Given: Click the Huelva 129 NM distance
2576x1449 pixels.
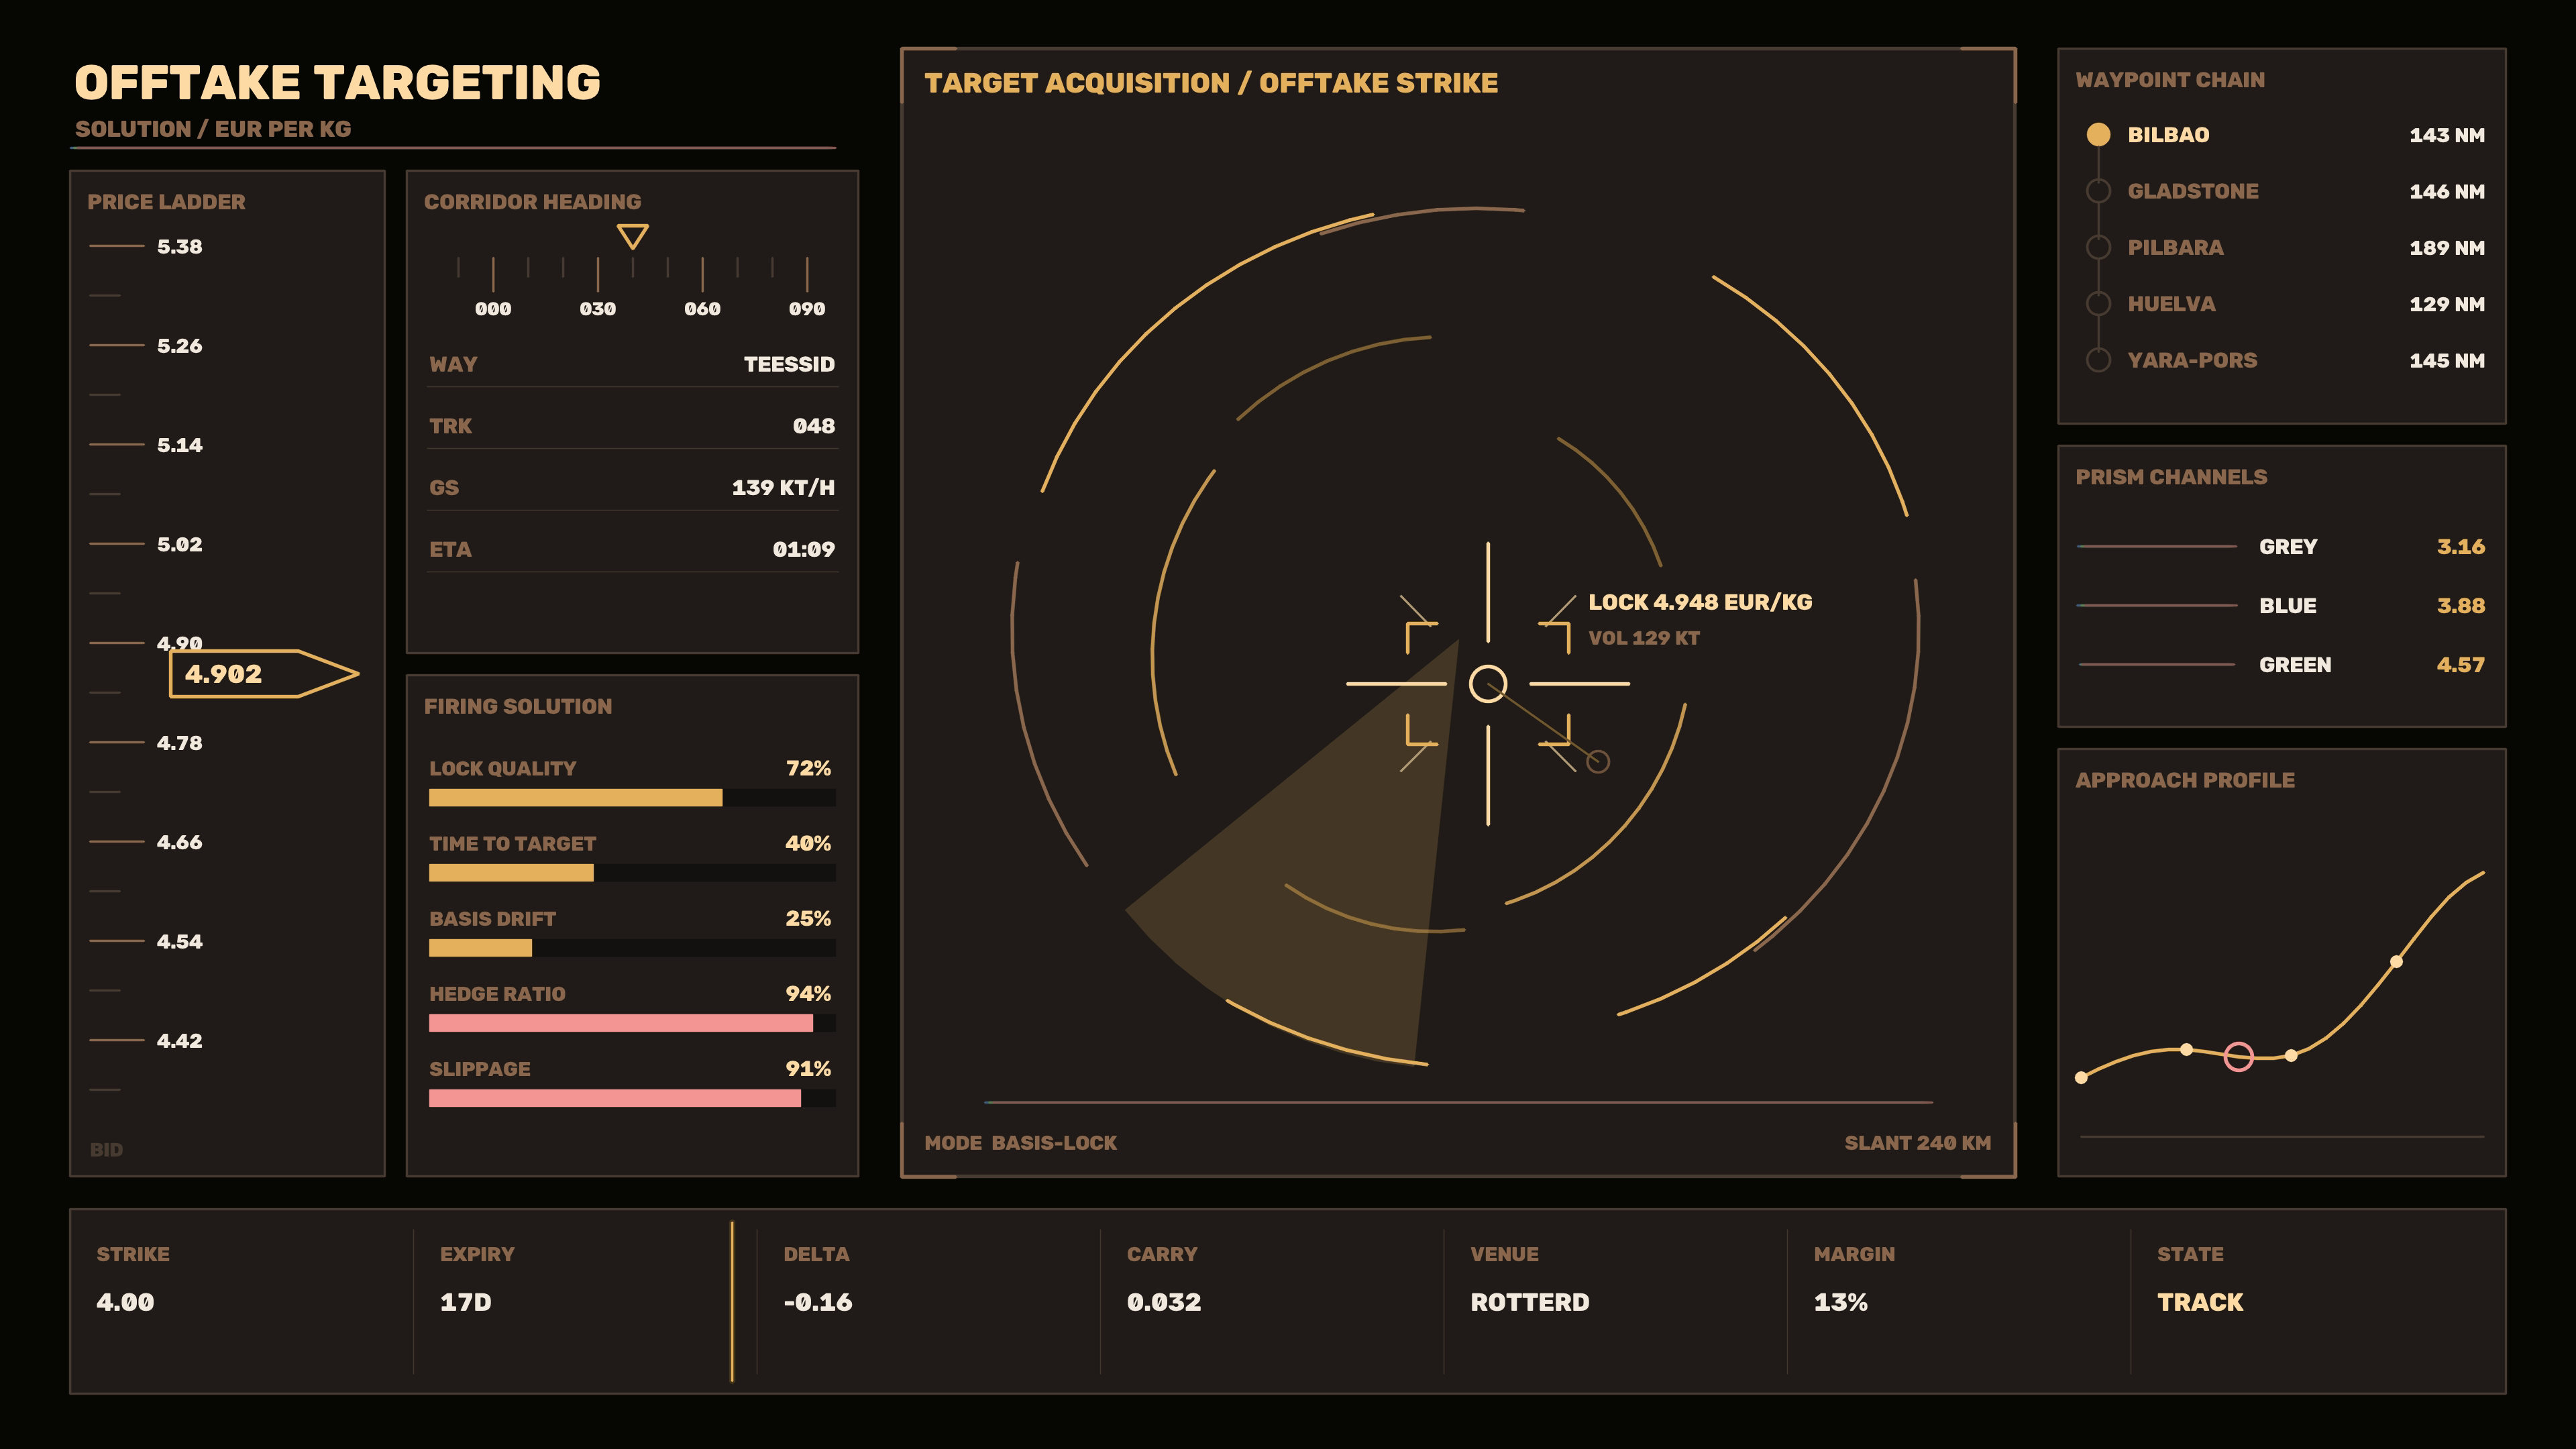Looking at the screenshot, I should [x=2447, y=304].
